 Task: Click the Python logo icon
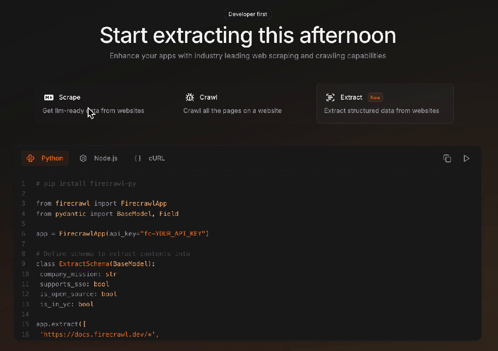(30, 158)
